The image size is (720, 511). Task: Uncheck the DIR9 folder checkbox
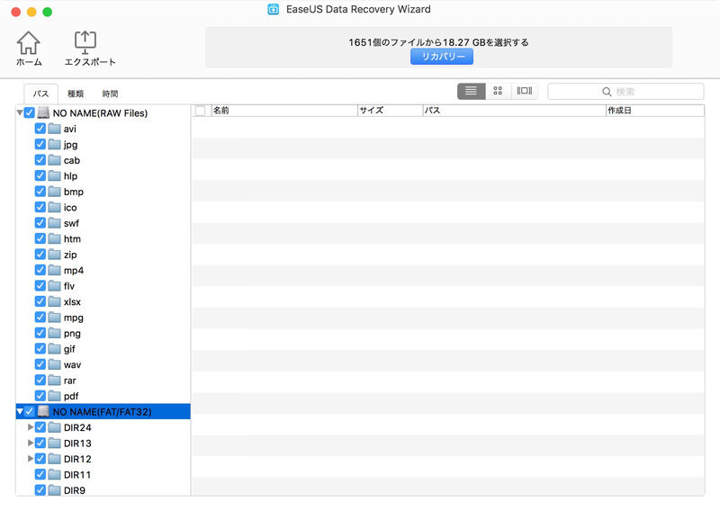pos(40,489)
